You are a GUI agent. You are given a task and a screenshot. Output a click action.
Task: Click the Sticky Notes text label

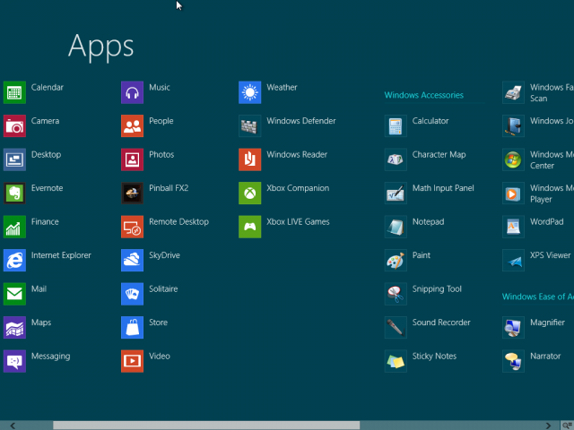click(x=434, y=357)
